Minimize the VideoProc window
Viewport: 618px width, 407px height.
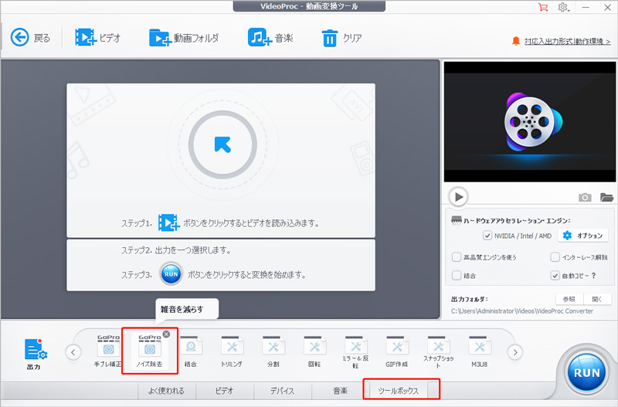(586, 7)
